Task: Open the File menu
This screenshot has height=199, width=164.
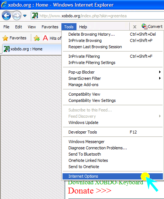Action: tap(6, 27)
